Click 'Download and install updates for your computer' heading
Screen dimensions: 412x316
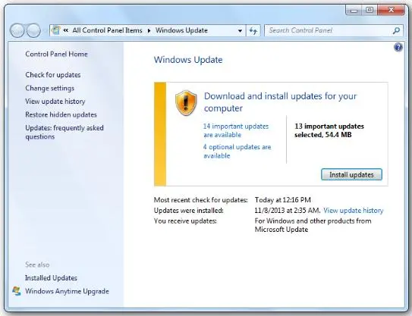click(281, 102)
